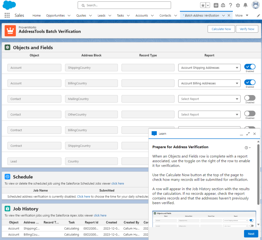Screen dimensions: 262x240
Task: Open the Salesforce App Launcher grid
Action: pos(7,15)
